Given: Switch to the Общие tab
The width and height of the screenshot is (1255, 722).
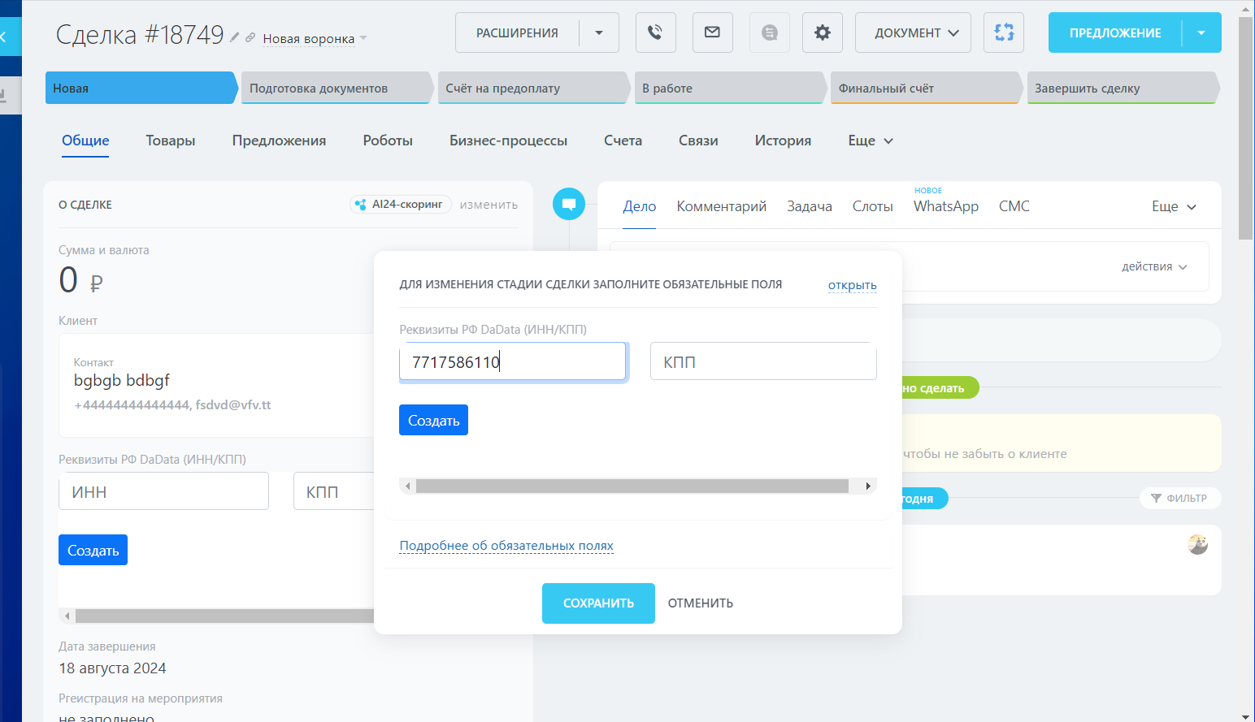Looking at the screenshot, I should (x=85, y=141).
